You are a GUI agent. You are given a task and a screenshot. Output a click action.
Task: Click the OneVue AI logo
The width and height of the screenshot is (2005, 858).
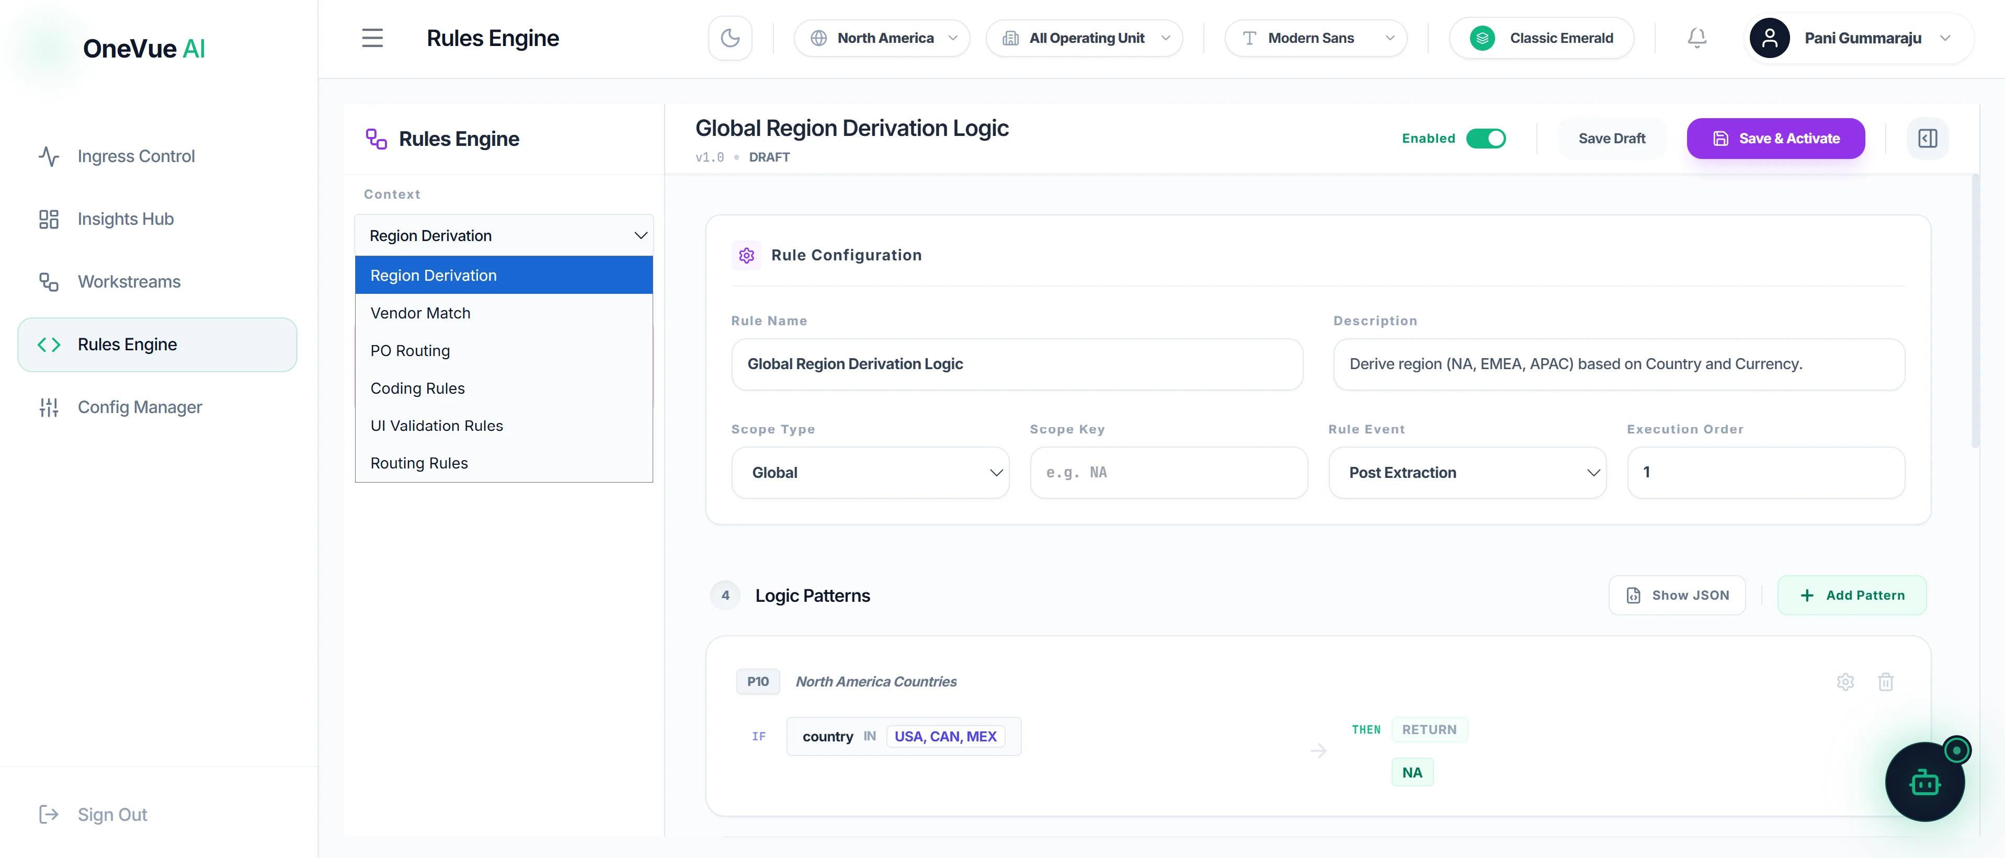coord(144,48)
